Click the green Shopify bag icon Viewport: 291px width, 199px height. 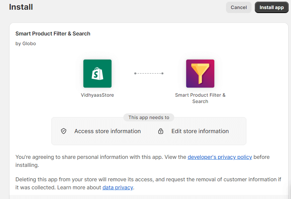(97, 74)
